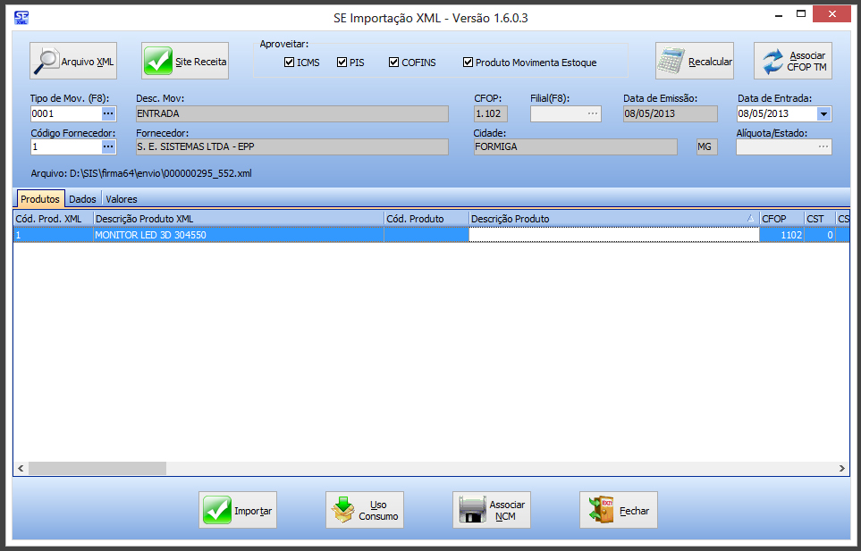The height and width of the screenshot is (551, 861).
Task: Click the Fechar exit door icon
Action: click(599, 511)
